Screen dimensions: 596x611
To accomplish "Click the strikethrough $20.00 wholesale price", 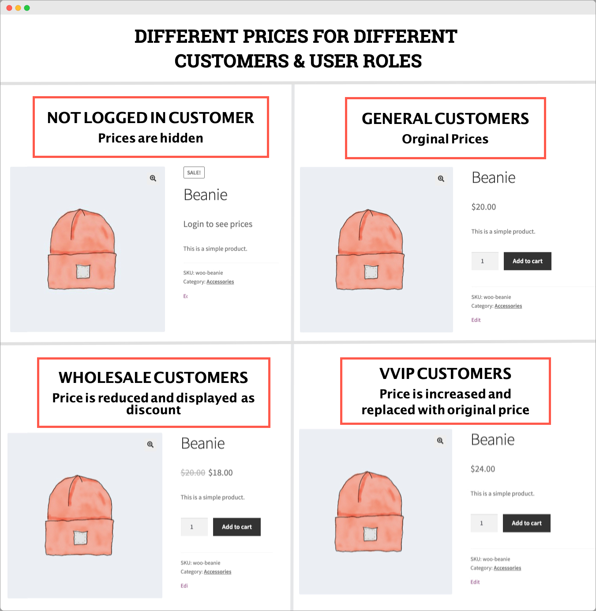I will click(192, 472).
